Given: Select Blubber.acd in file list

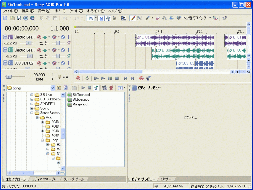Looking at the screenshot, I should (78, 99).
